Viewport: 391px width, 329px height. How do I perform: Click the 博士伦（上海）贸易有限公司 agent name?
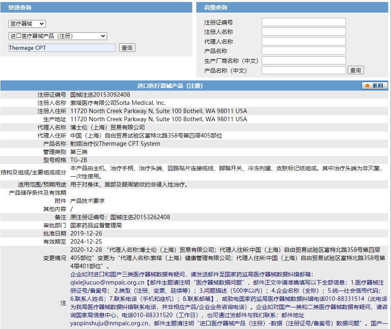point(108,127)
